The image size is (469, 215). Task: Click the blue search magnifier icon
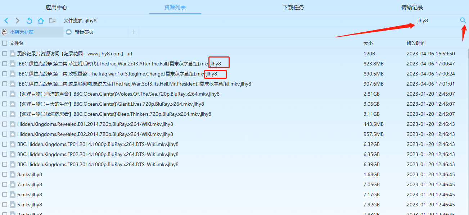[463, 20]
